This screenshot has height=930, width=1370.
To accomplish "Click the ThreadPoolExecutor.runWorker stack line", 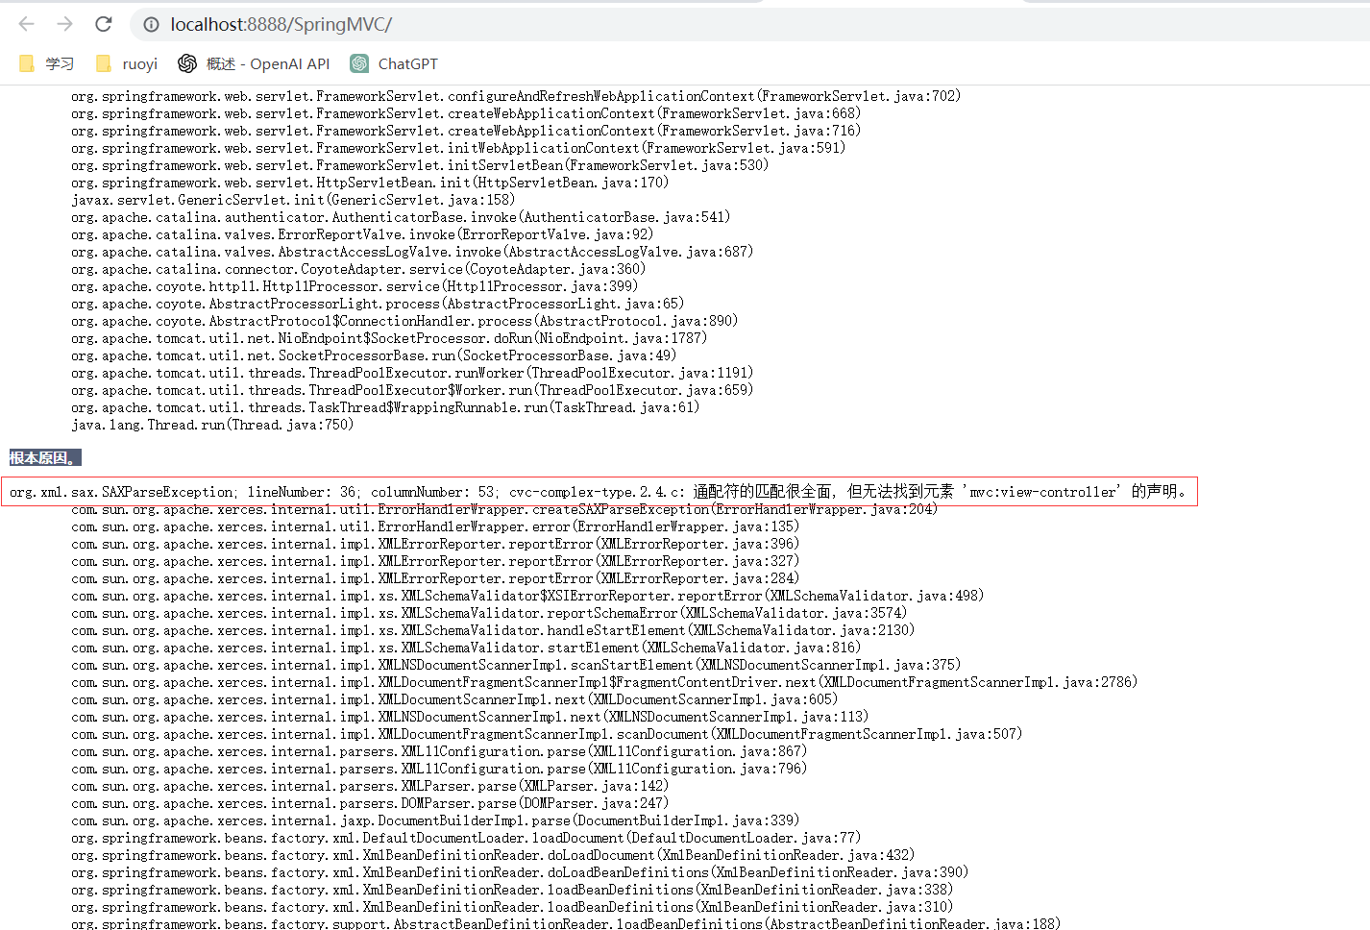I will click(x=412, y=373).
